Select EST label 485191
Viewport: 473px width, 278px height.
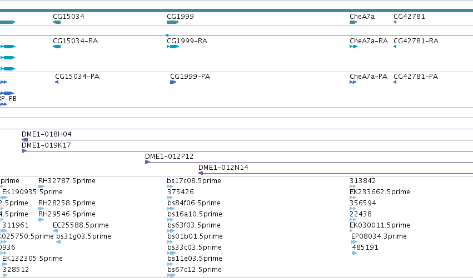pyautogui.click(x=365, y=247)
